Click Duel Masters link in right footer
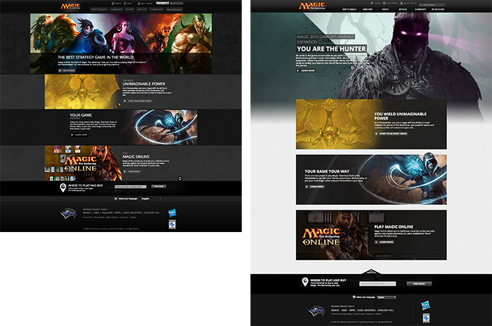Screen dimensions: 492x326 click(366, 311)
